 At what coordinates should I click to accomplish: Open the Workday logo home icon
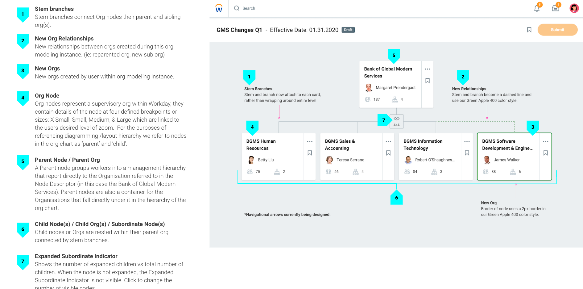(x=219, y=8)
